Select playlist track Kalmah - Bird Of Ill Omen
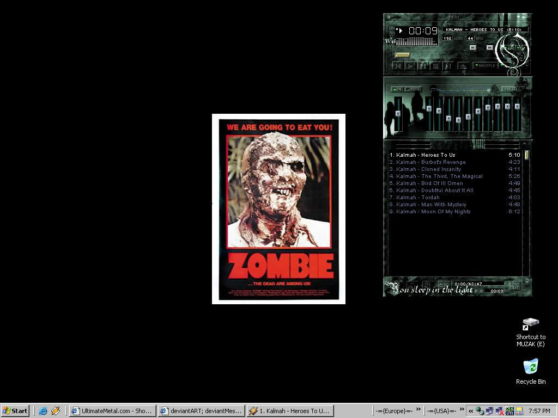Viewport: 558px width, 418px height. tap(455, 183)
